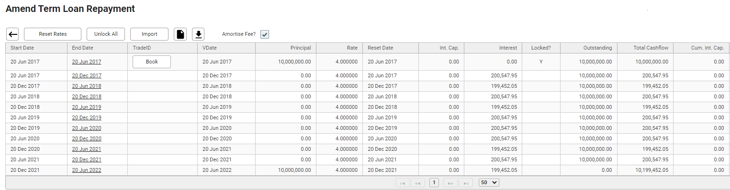The image size is (730, 190).
Task: Open the 20 Jun 2017 end date link
Action: (87, 62)
